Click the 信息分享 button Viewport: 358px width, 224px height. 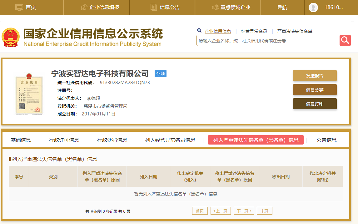pos(315,89)
